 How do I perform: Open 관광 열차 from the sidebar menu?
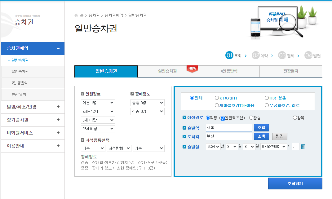click(19, 95)
